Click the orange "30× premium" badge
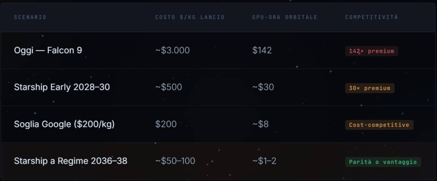Image resolution: width=437 pixels, height=181 pixels. coord(370,88)
